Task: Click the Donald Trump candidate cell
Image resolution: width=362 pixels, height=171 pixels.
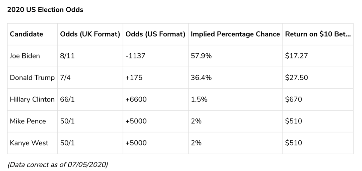Action: 32,78
